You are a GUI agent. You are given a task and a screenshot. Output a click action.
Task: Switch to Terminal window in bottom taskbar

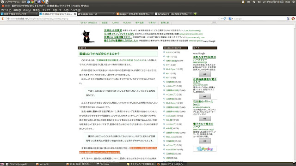(x=103, y=164)
